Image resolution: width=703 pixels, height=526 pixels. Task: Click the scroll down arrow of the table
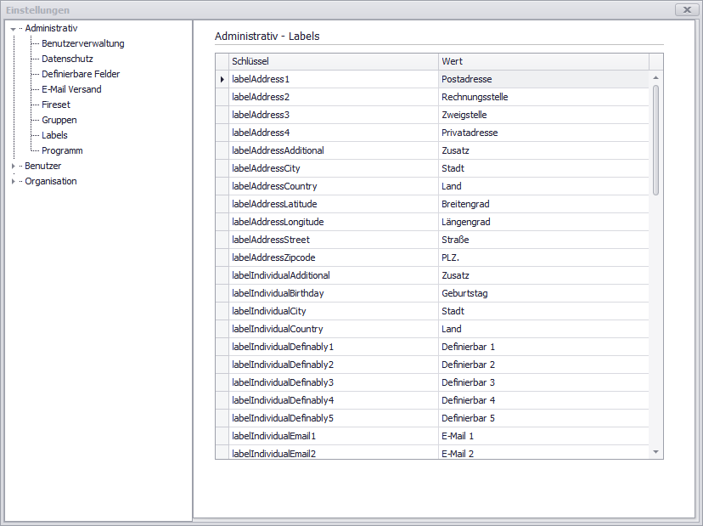click(655, 452)
